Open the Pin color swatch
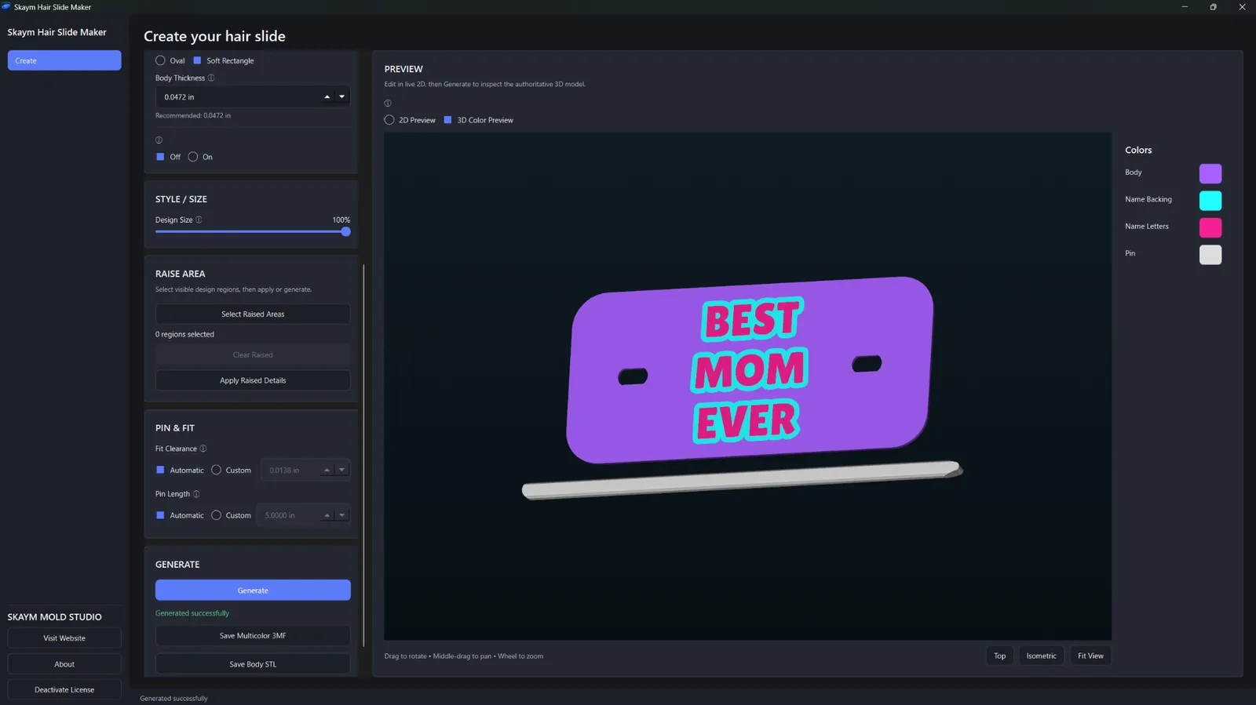1256x705 pixels. coord(1210,255)
